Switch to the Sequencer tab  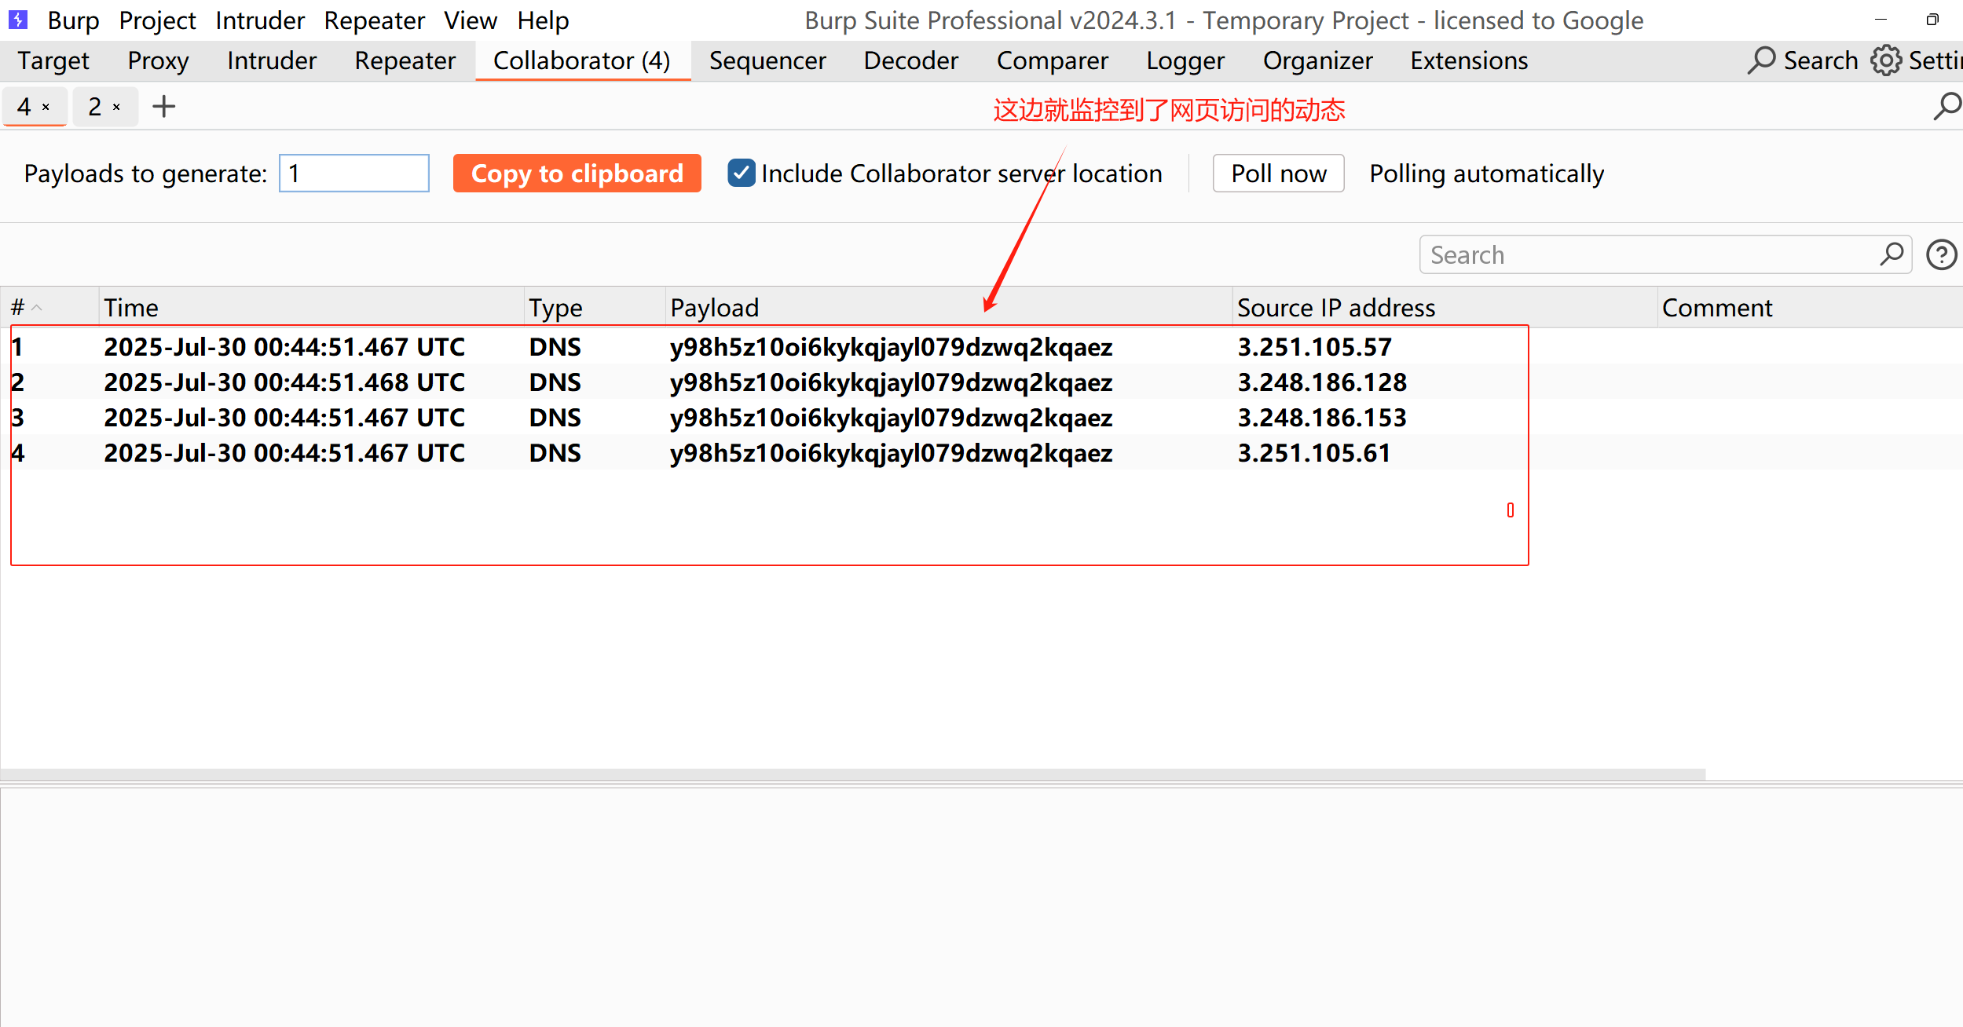(x=767, y=60)
